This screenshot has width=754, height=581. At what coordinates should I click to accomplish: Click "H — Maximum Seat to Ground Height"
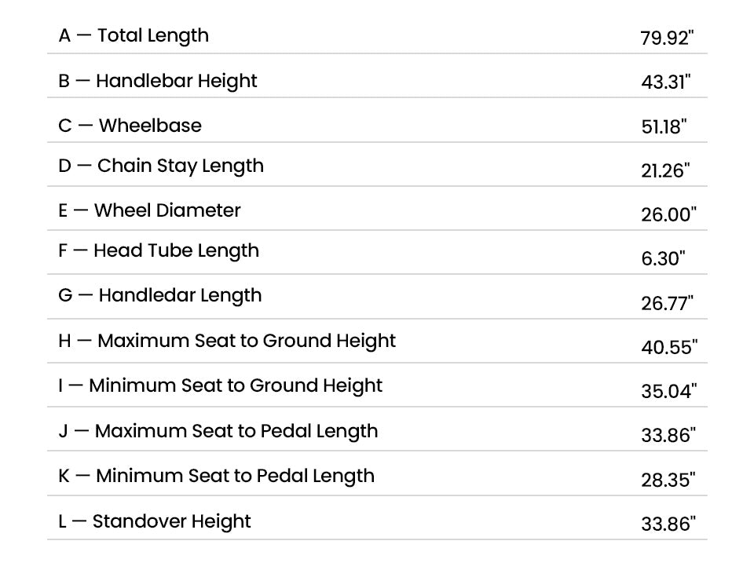(227, 341)
